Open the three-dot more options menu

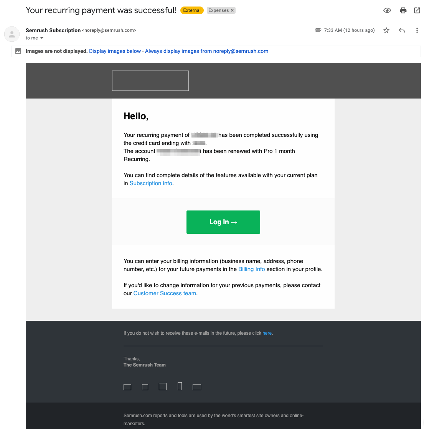point(417,30)
